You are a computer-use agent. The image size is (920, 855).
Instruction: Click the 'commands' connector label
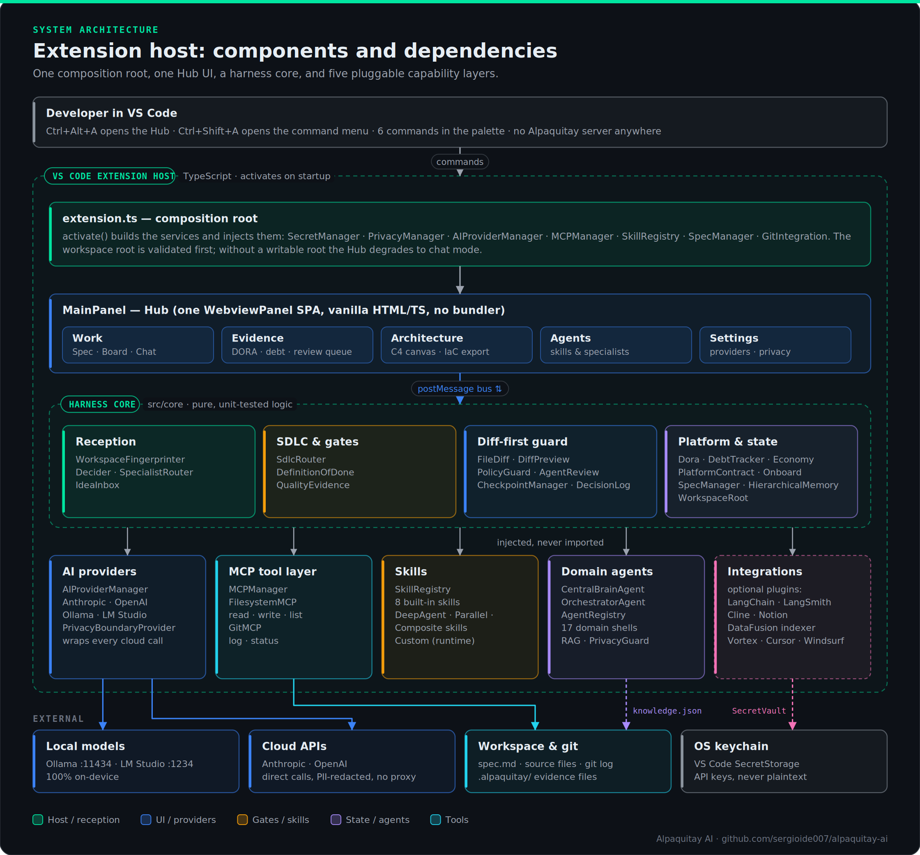[460, 162]
